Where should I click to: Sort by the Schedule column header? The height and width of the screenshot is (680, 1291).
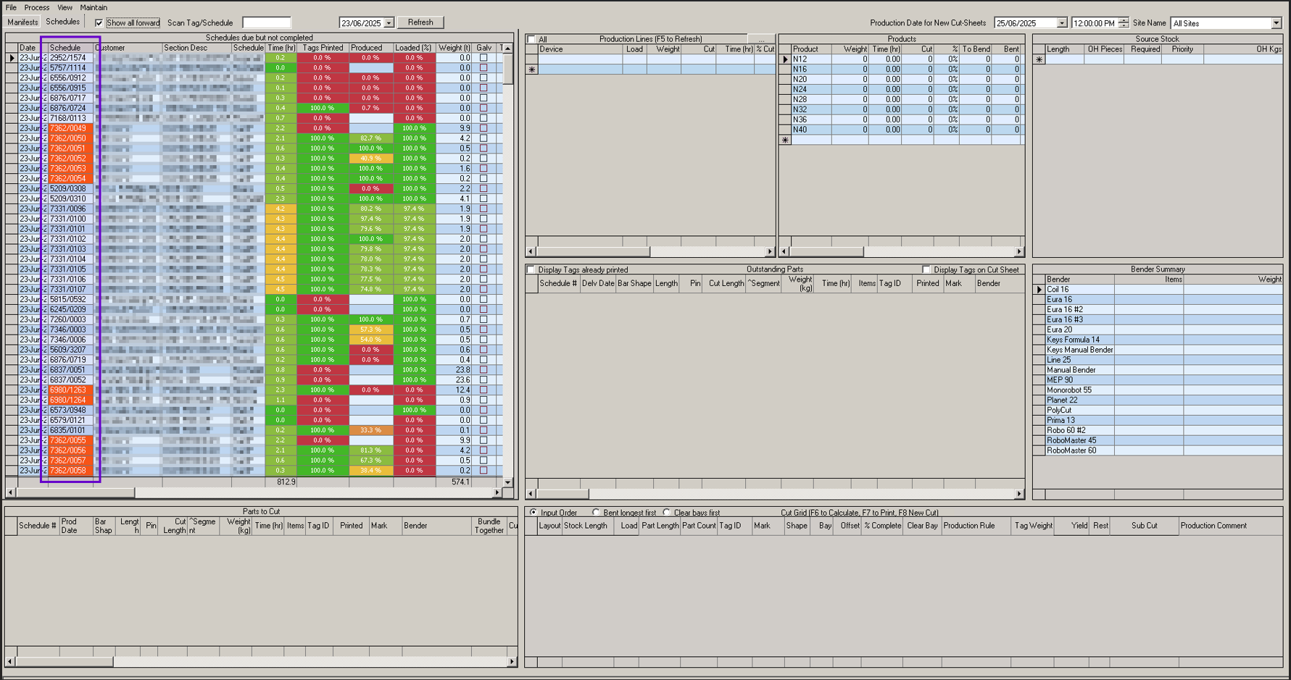[70, 48]
